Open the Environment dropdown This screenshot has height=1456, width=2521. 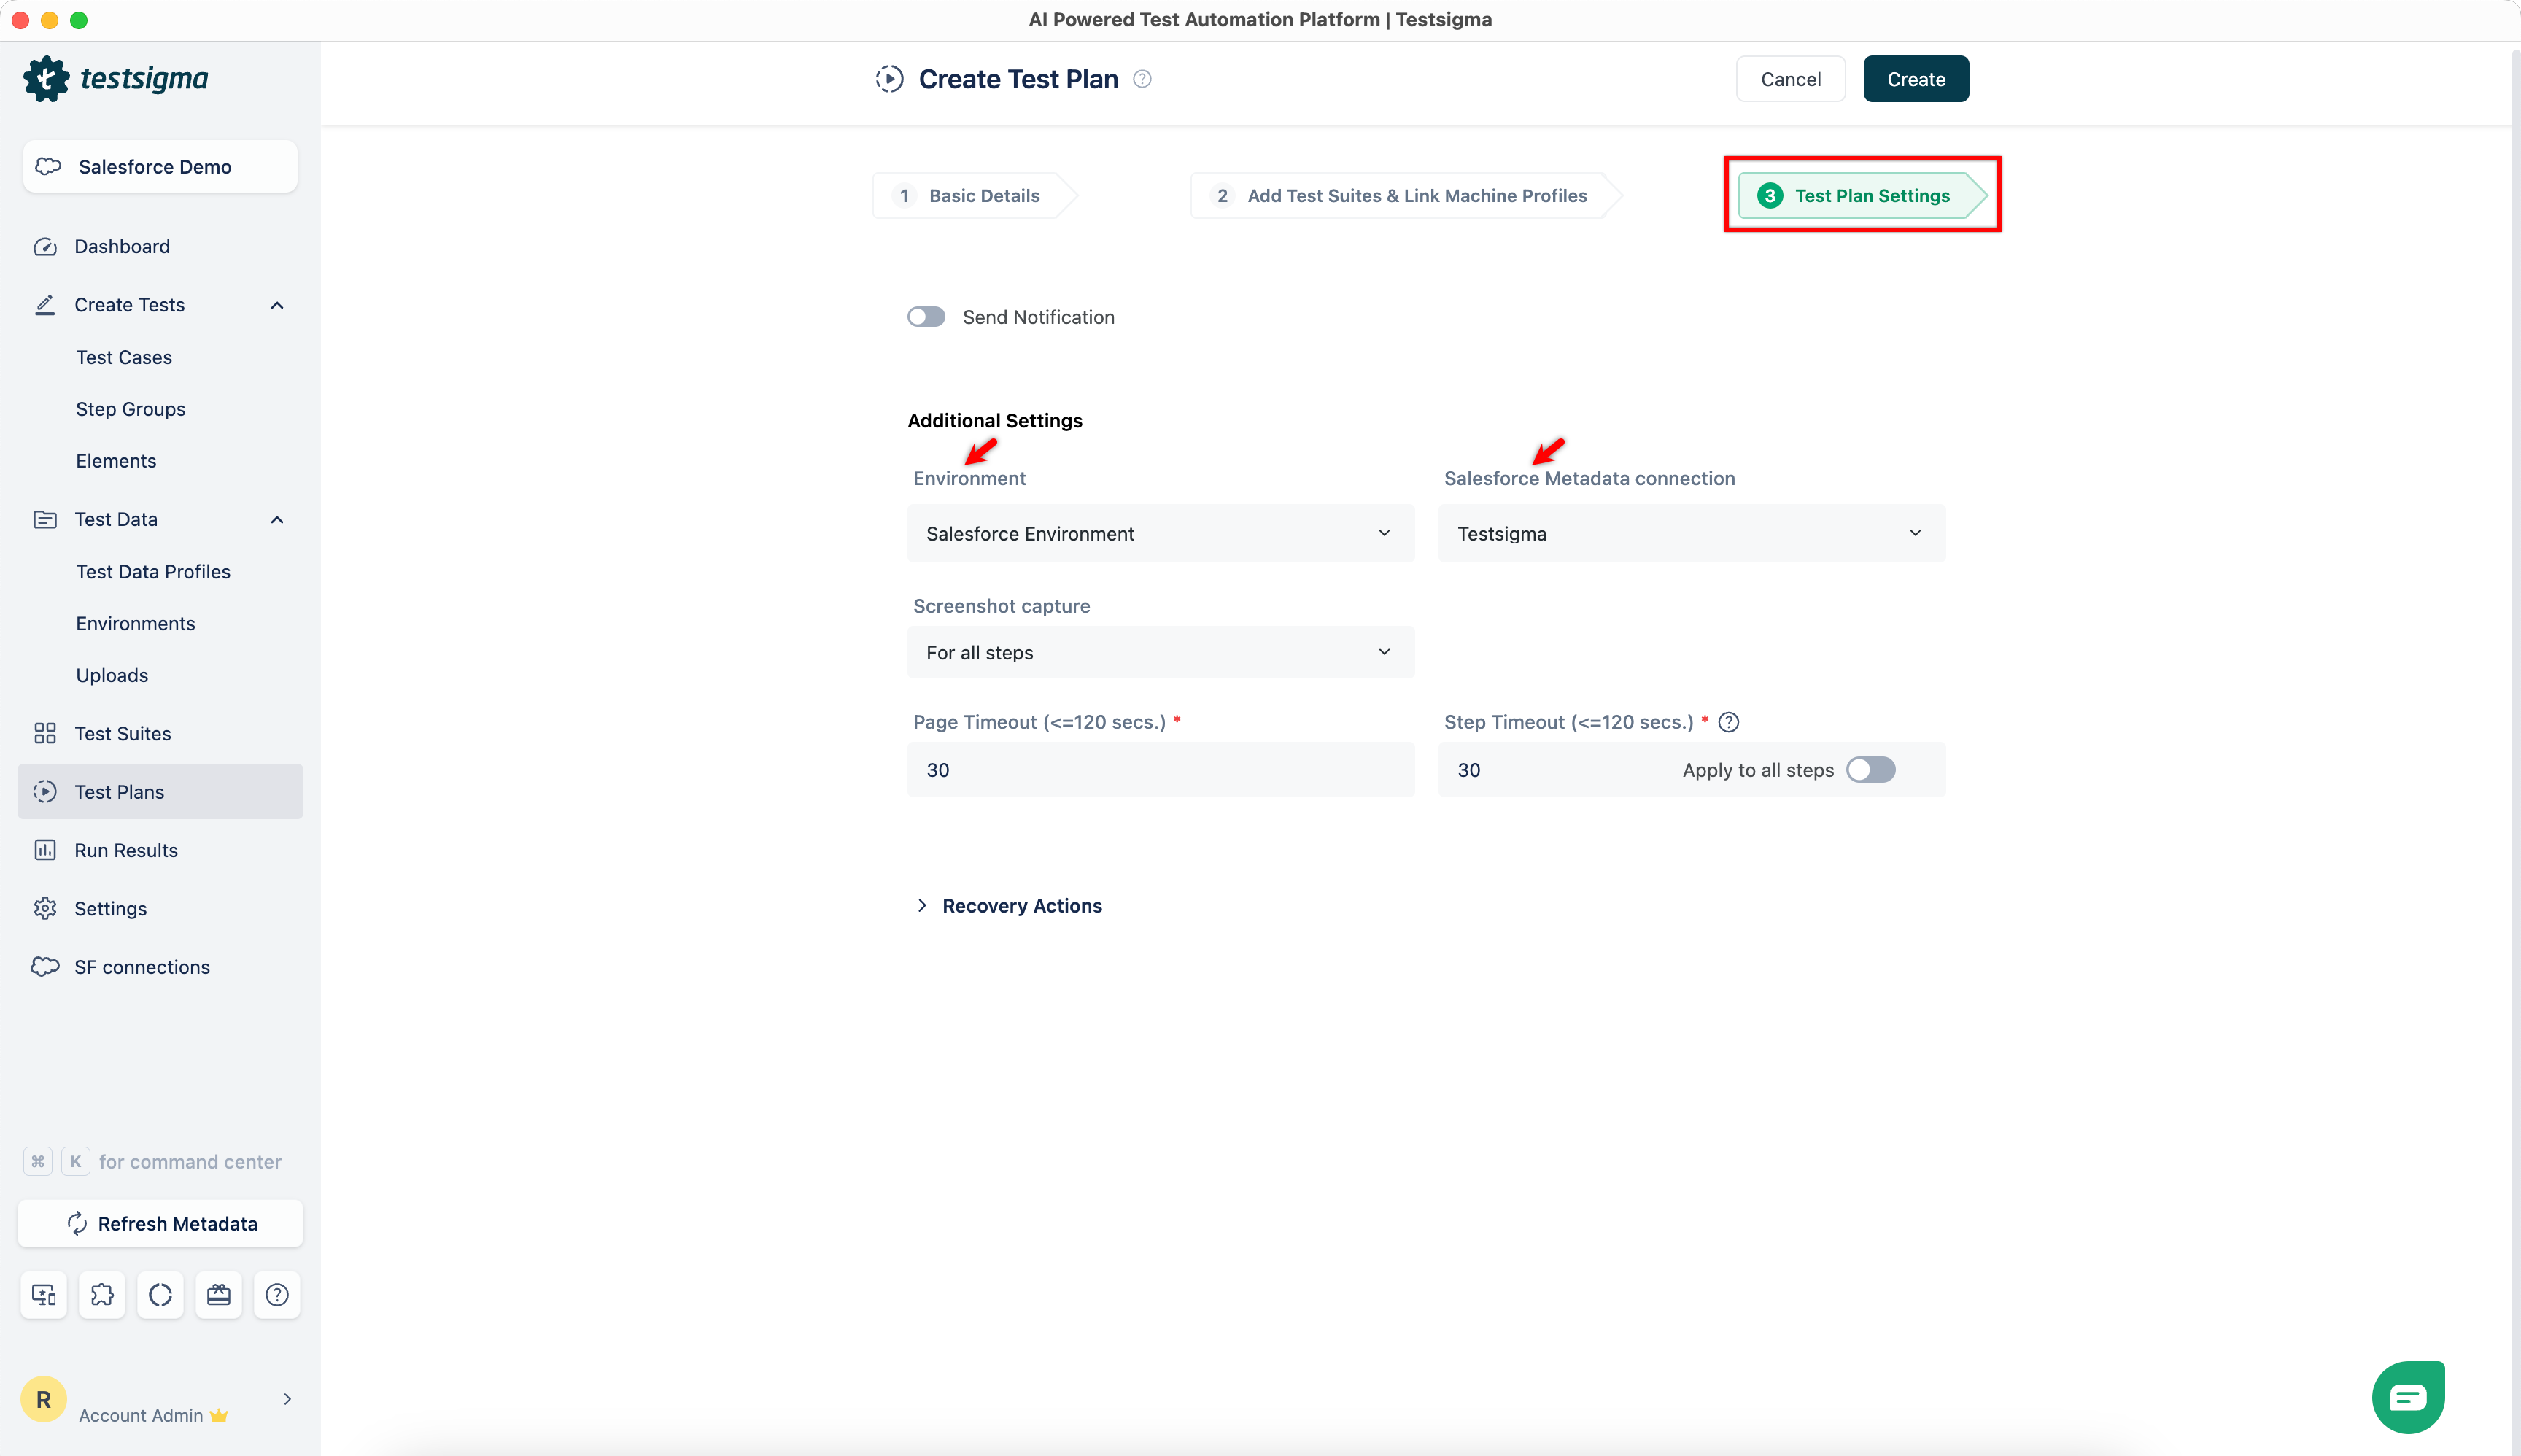[x=1160, y=534]
